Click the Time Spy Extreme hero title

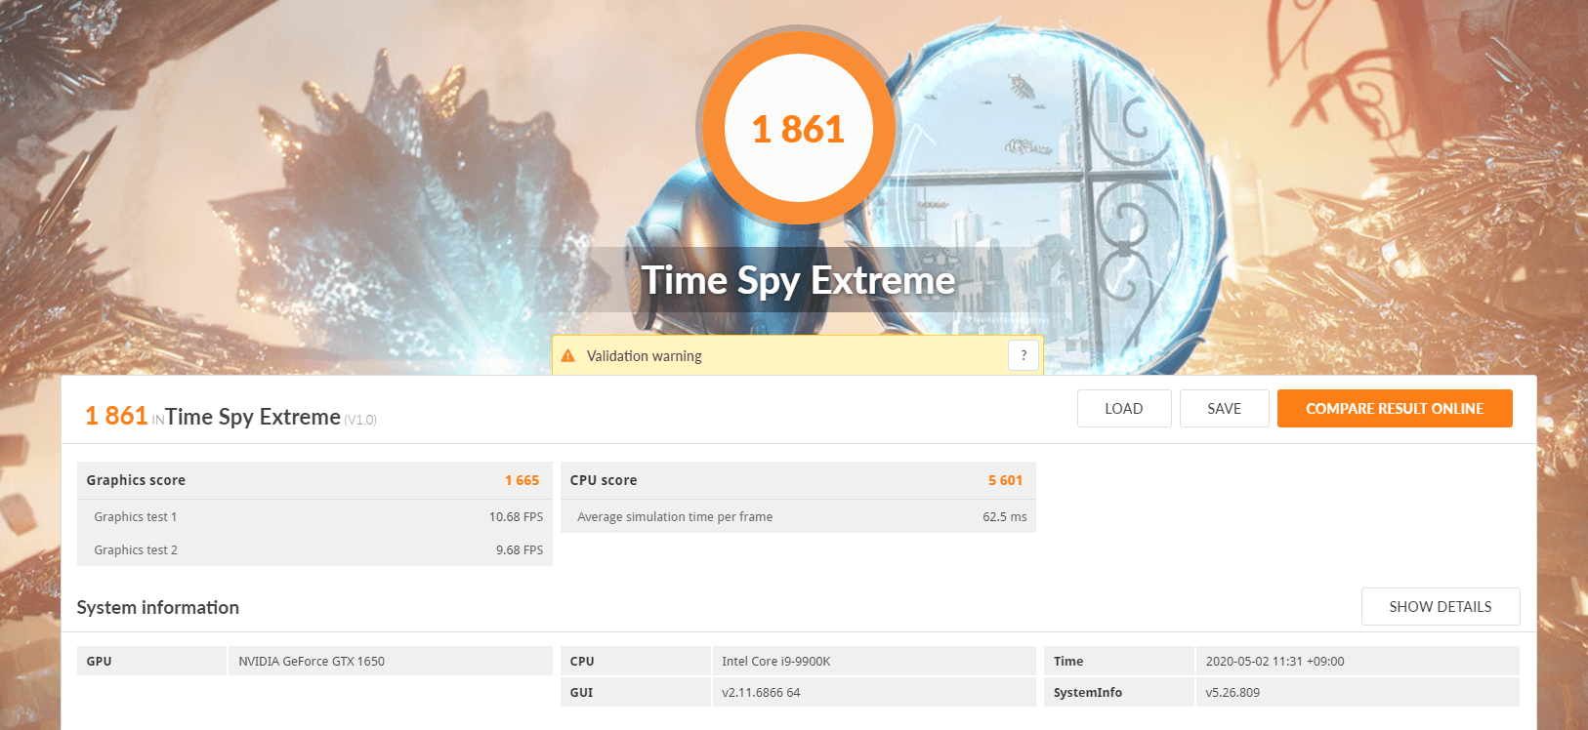pyautogui.click(x=798, y=281)
